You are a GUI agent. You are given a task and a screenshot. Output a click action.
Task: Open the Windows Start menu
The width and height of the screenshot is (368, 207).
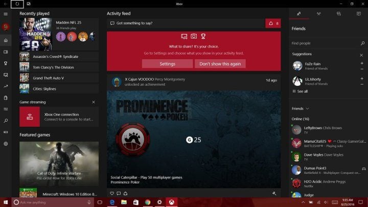[6, 202]
